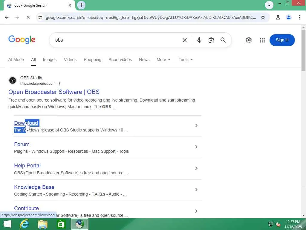Open the Chrome profile icon

tap(289, 17)
